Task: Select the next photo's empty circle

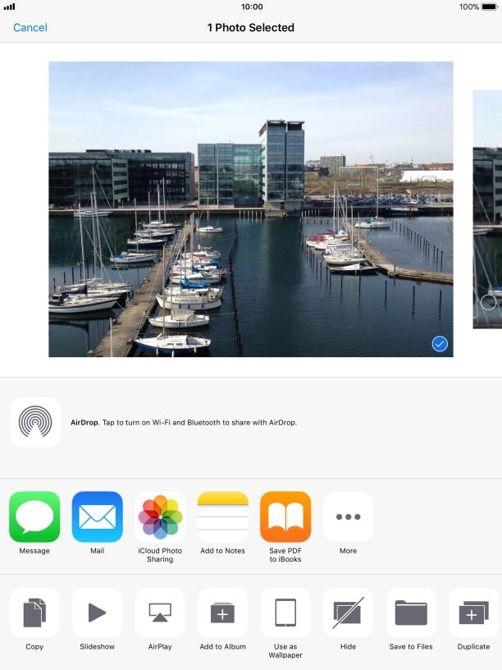Action: (488, 302)
